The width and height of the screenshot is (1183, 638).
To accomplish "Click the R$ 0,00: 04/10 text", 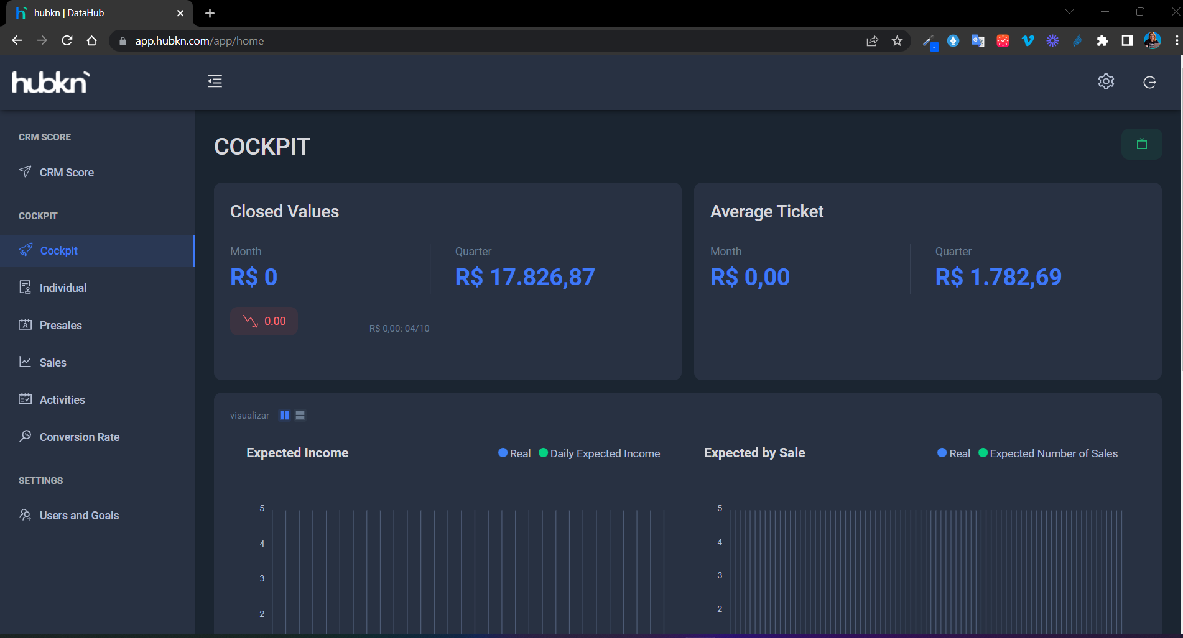I will tap(399, 329).
